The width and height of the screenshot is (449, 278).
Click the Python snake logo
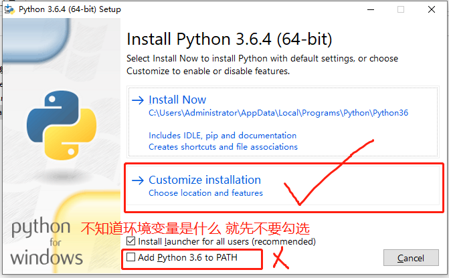tap(62, 125)
